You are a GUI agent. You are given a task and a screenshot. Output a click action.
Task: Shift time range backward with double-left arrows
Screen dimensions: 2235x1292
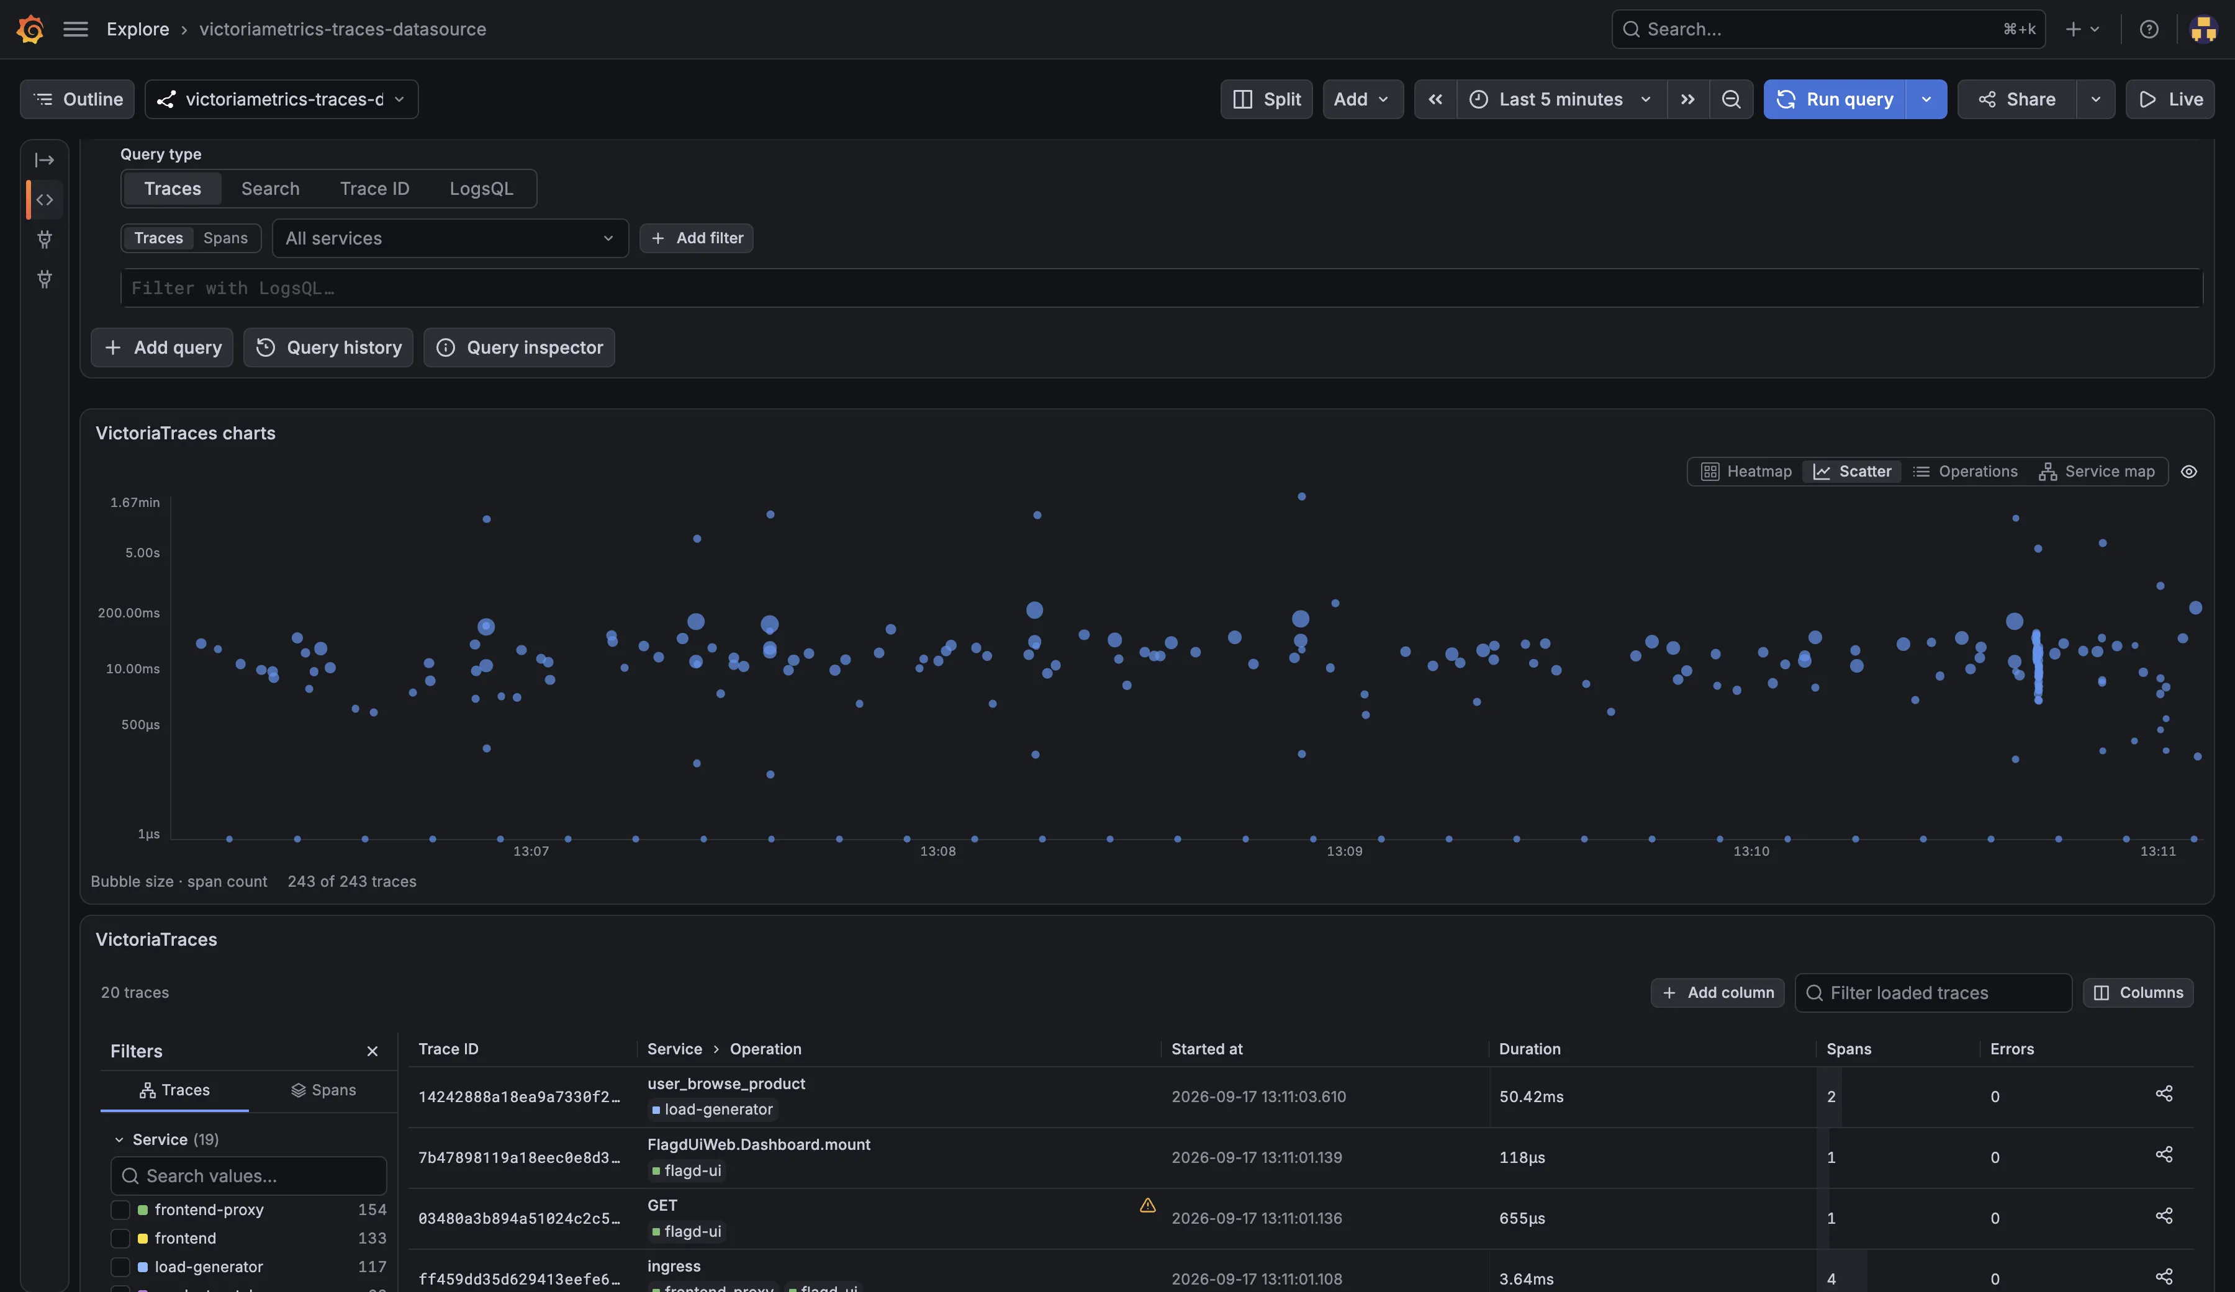tap(1435, 99)
